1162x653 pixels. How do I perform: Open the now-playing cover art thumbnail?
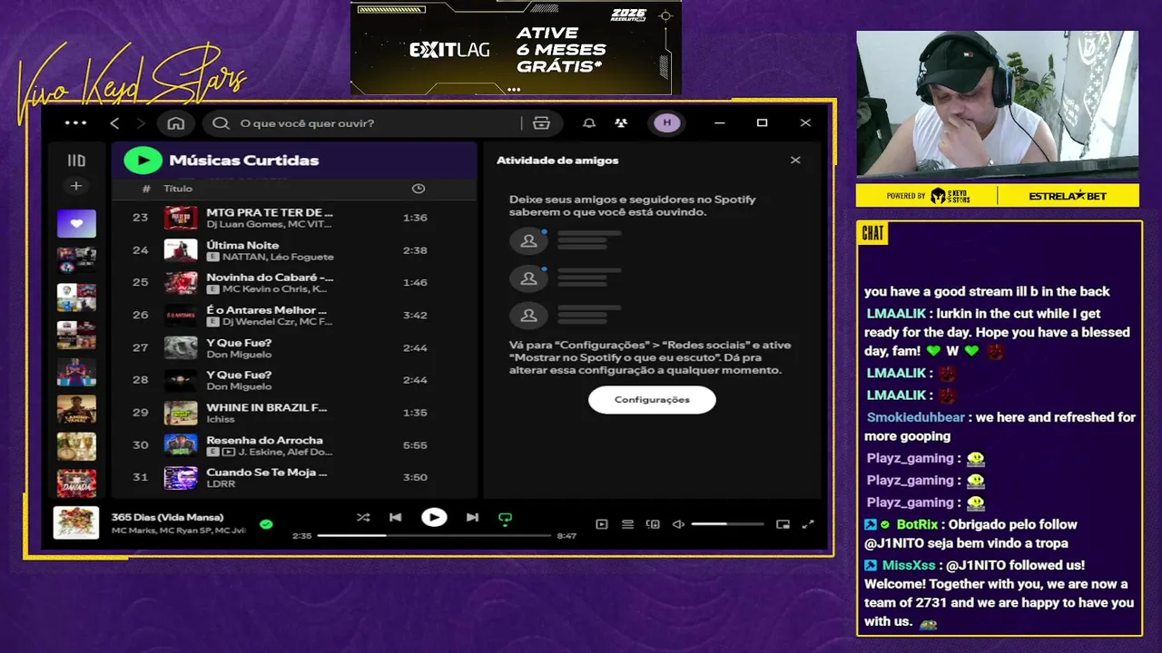click(x=76, y=523)
